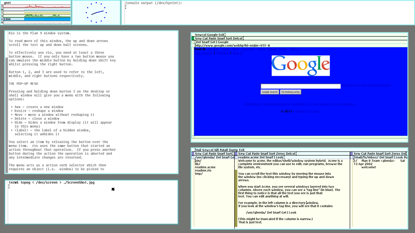Click the red load graph in gnot stats
The height and width of the screenshot is (233, 415).
(x=37, y=6)
